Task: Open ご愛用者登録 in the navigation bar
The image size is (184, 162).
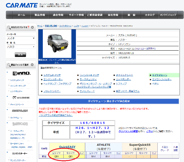Action: [x=95, y=15]
